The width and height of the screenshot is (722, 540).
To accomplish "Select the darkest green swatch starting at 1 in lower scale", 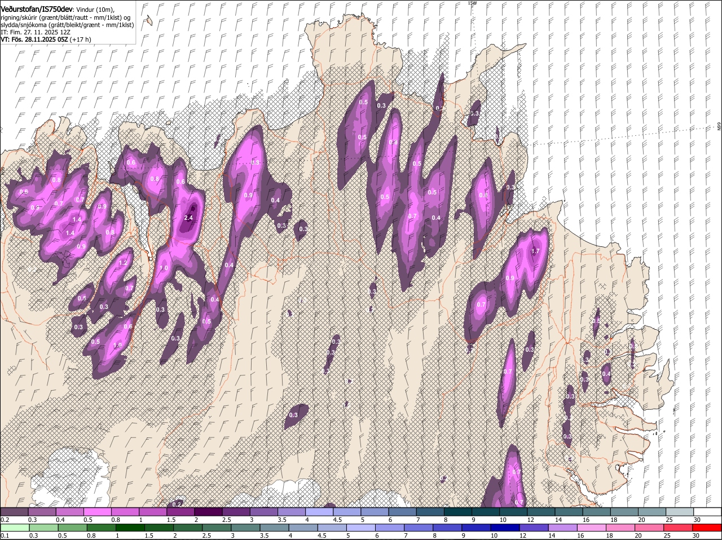I will click(130, 528).
